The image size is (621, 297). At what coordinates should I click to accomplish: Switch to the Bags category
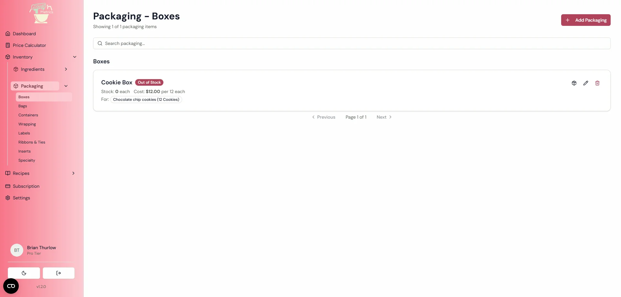click(23, 106)
